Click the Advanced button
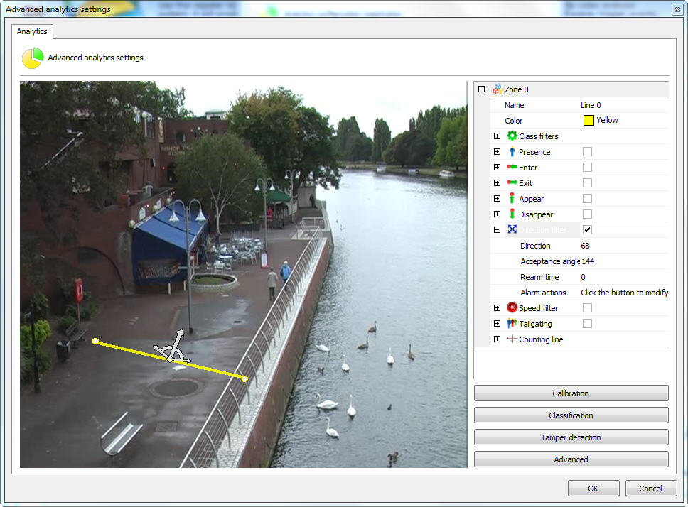This screenshot has height=507, width=688. tap(571, 459)
